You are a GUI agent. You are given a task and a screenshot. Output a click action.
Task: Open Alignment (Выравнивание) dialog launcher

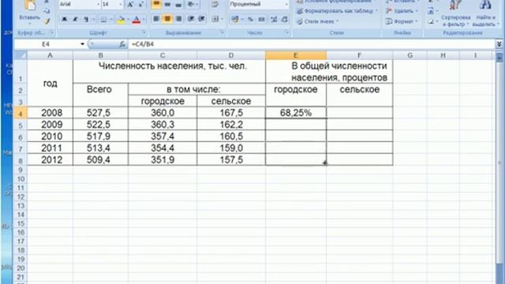pyautogui.click(x=222, y=32)
